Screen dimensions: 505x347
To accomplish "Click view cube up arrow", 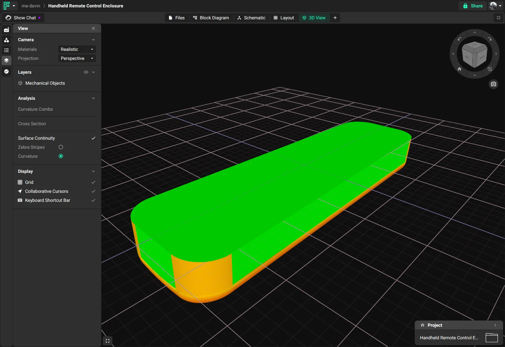I will (x=474, y=33).
